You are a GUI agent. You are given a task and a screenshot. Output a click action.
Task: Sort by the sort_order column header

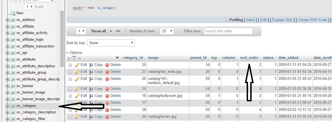click(x=249, y=58)
